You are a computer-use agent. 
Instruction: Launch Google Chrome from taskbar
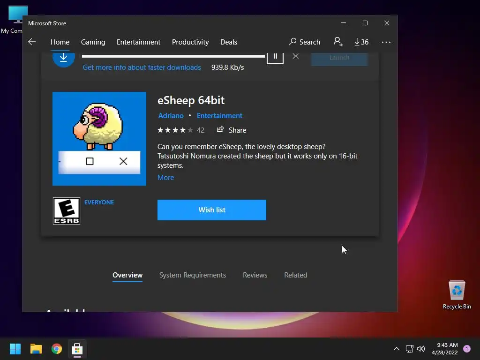click(x=57, y=349)
